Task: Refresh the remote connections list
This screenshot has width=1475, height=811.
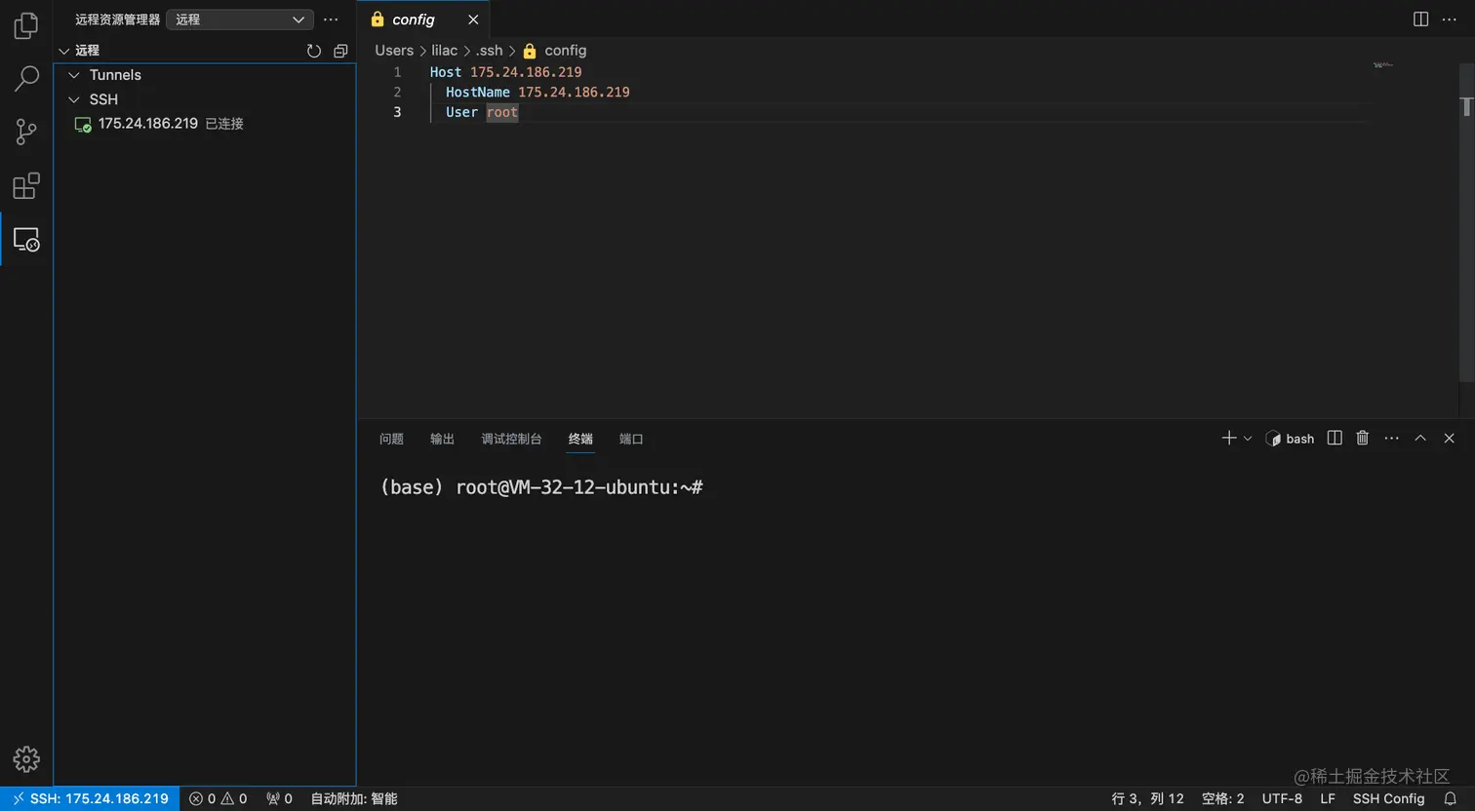Action: pyautogui.click(x=313, y=51)
